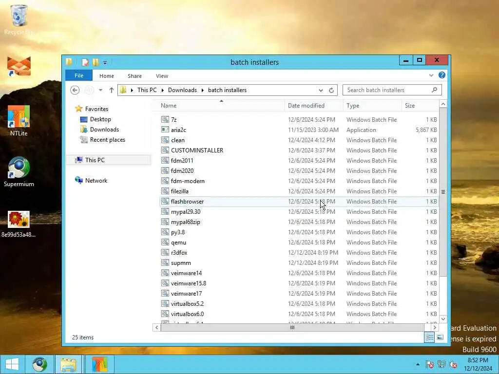Select the r3dfox batch file
Viewport: 499px width, 374px height.
(299, 253)
